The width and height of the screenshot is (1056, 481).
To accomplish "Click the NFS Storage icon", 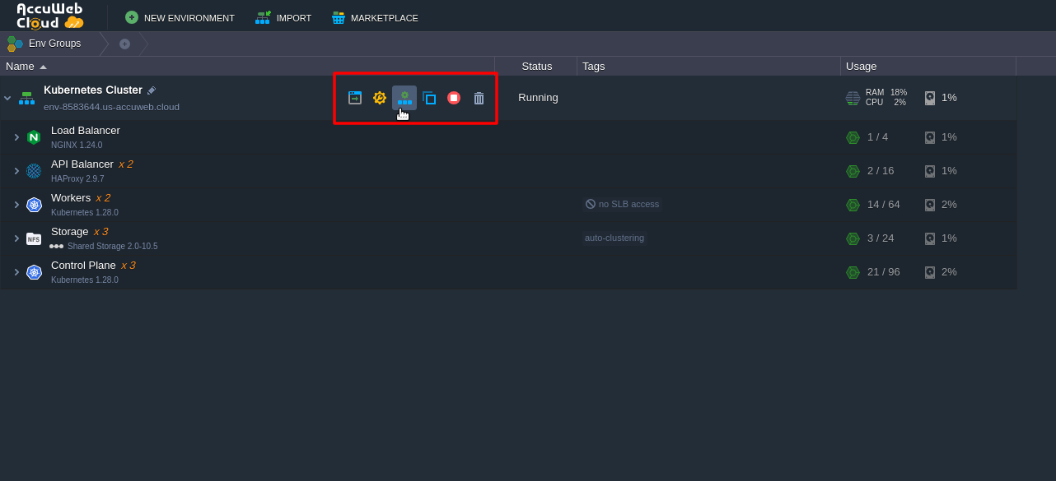I will click(x=34, y=238).
